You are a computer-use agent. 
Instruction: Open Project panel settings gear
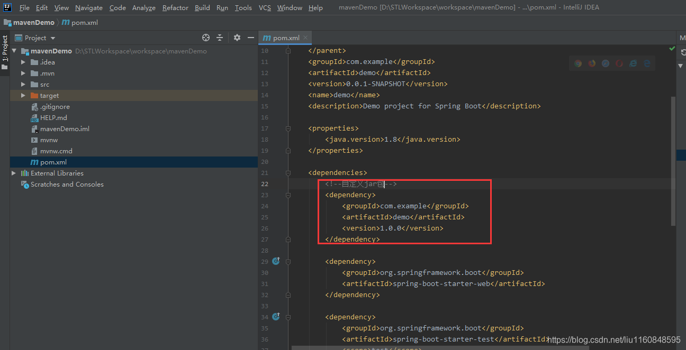[237, 38]
